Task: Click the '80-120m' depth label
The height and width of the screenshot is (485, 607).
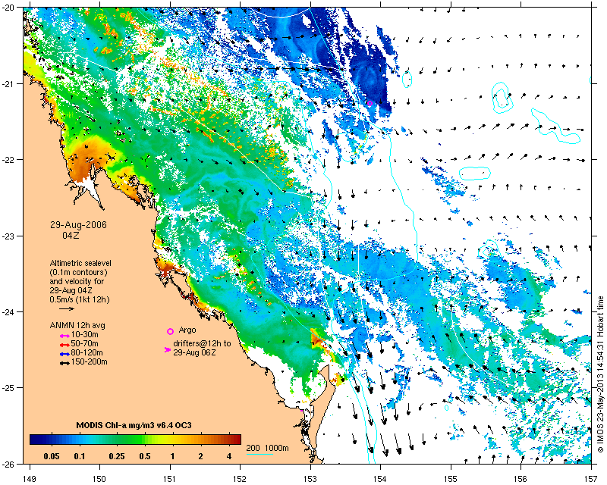Action: 86,352
